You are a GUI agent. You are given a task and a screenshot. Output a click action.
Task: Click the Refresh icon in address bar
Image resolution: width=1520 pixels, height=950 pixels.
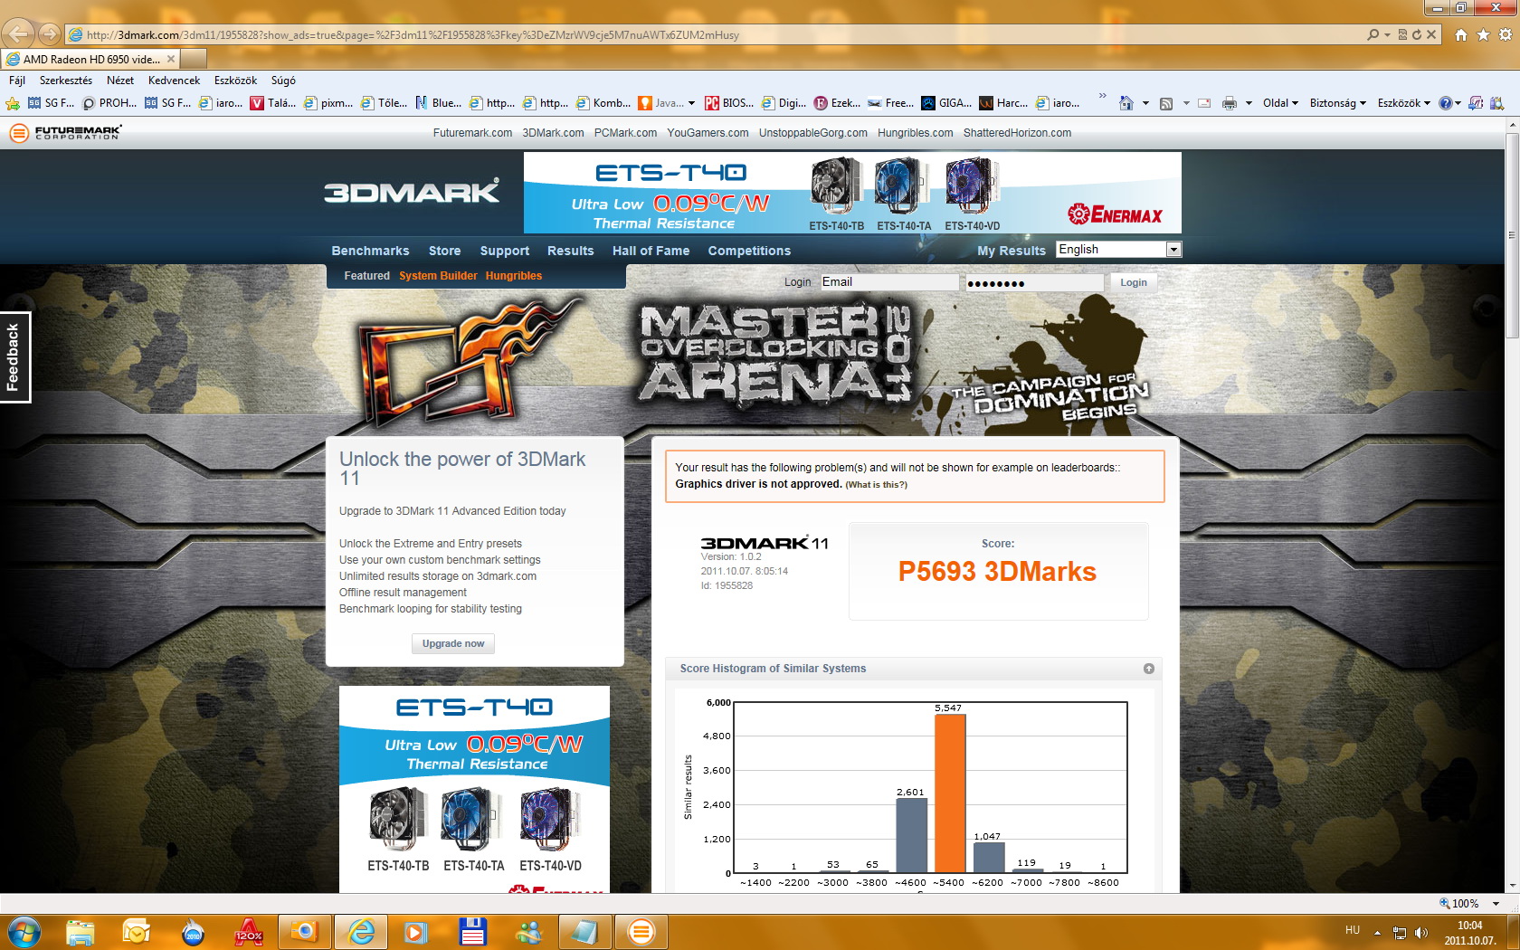[1417, 34]
